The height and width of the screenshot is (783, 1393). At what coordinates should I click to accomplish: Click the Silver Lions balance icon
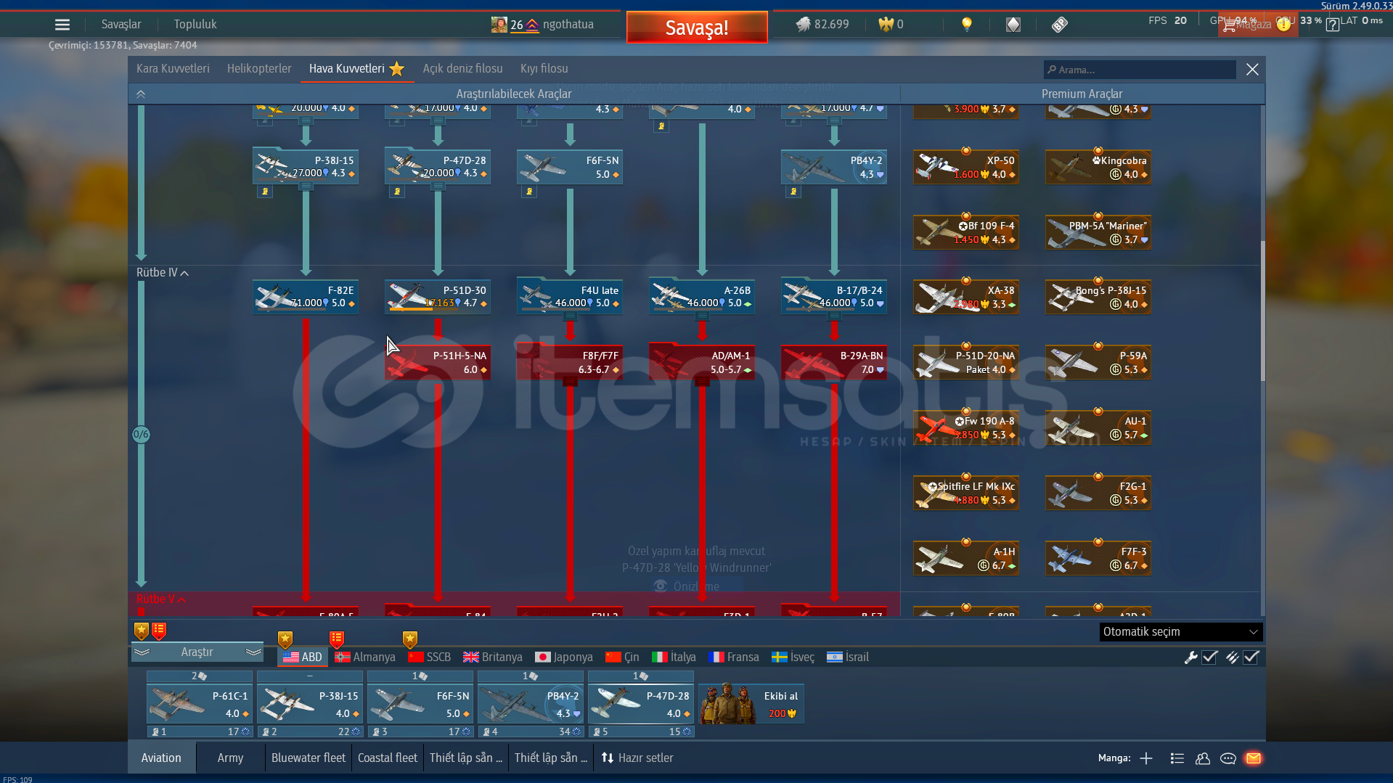click(x=803, y=25)
